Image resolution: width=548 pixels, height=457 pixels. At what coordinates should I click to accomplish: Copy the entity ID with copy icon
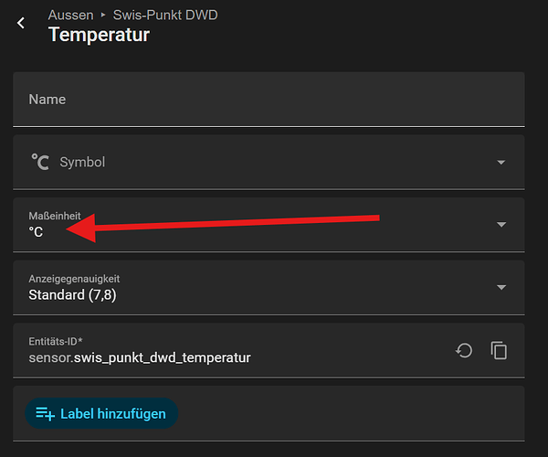click(499, 350)
